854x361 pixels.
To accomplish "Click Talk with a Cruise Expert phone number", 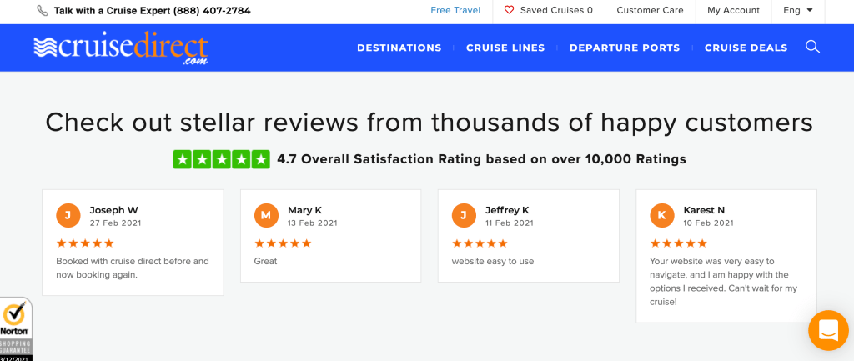I will (x=152, y=10).
